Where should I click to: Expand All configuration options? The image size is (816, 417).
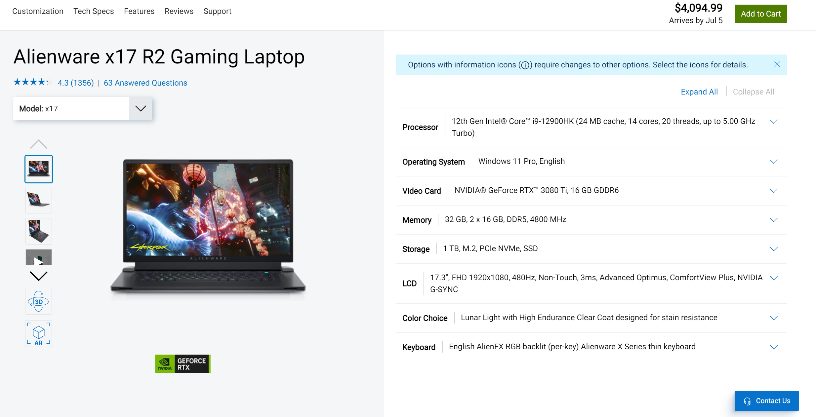(698, 92)
